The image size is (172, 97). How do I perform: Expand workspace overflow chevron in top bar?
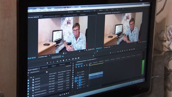click(x=123, y=9)
